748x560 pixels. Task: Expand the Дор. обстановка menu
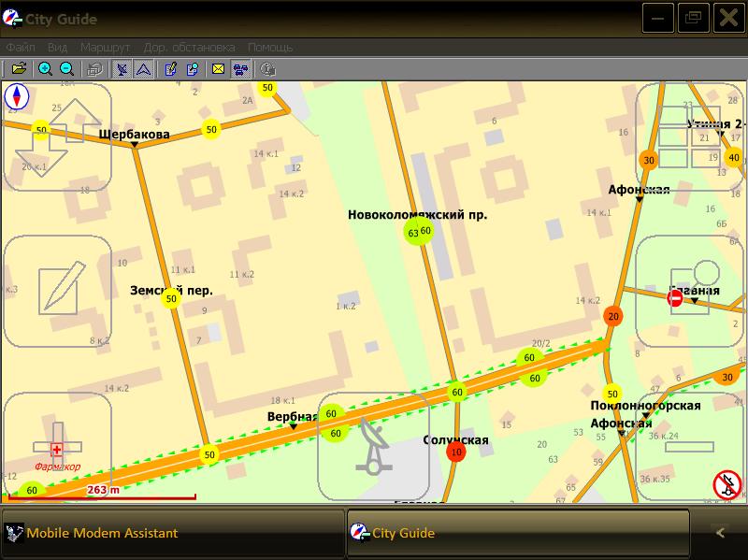click(189, 47)
